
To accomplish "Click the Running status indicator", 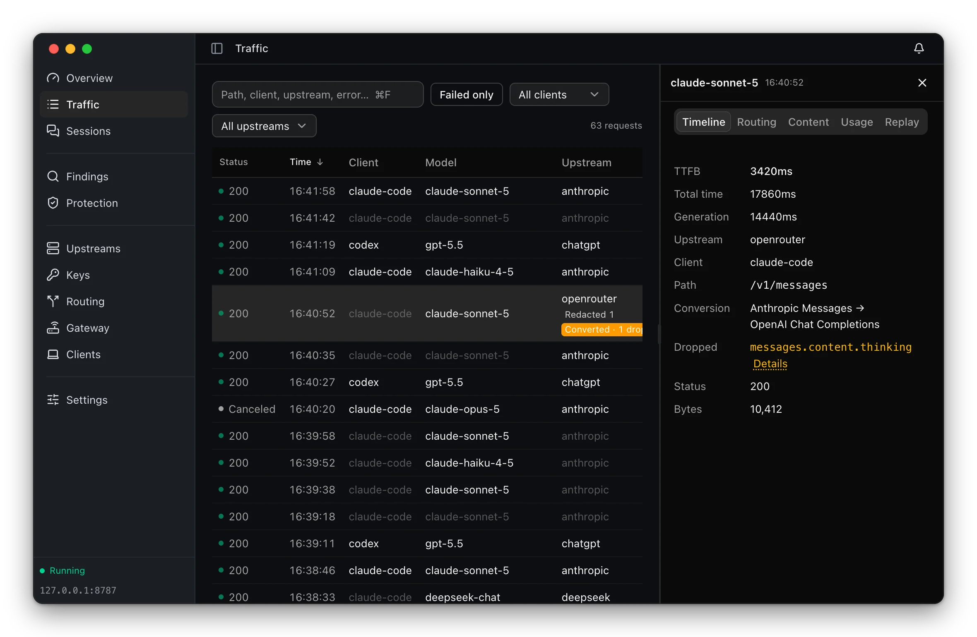I will [63, 570].
